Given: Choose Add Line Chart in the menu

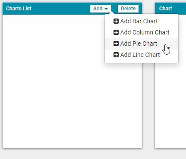Looking at the screenshot, I should [142, 55].
